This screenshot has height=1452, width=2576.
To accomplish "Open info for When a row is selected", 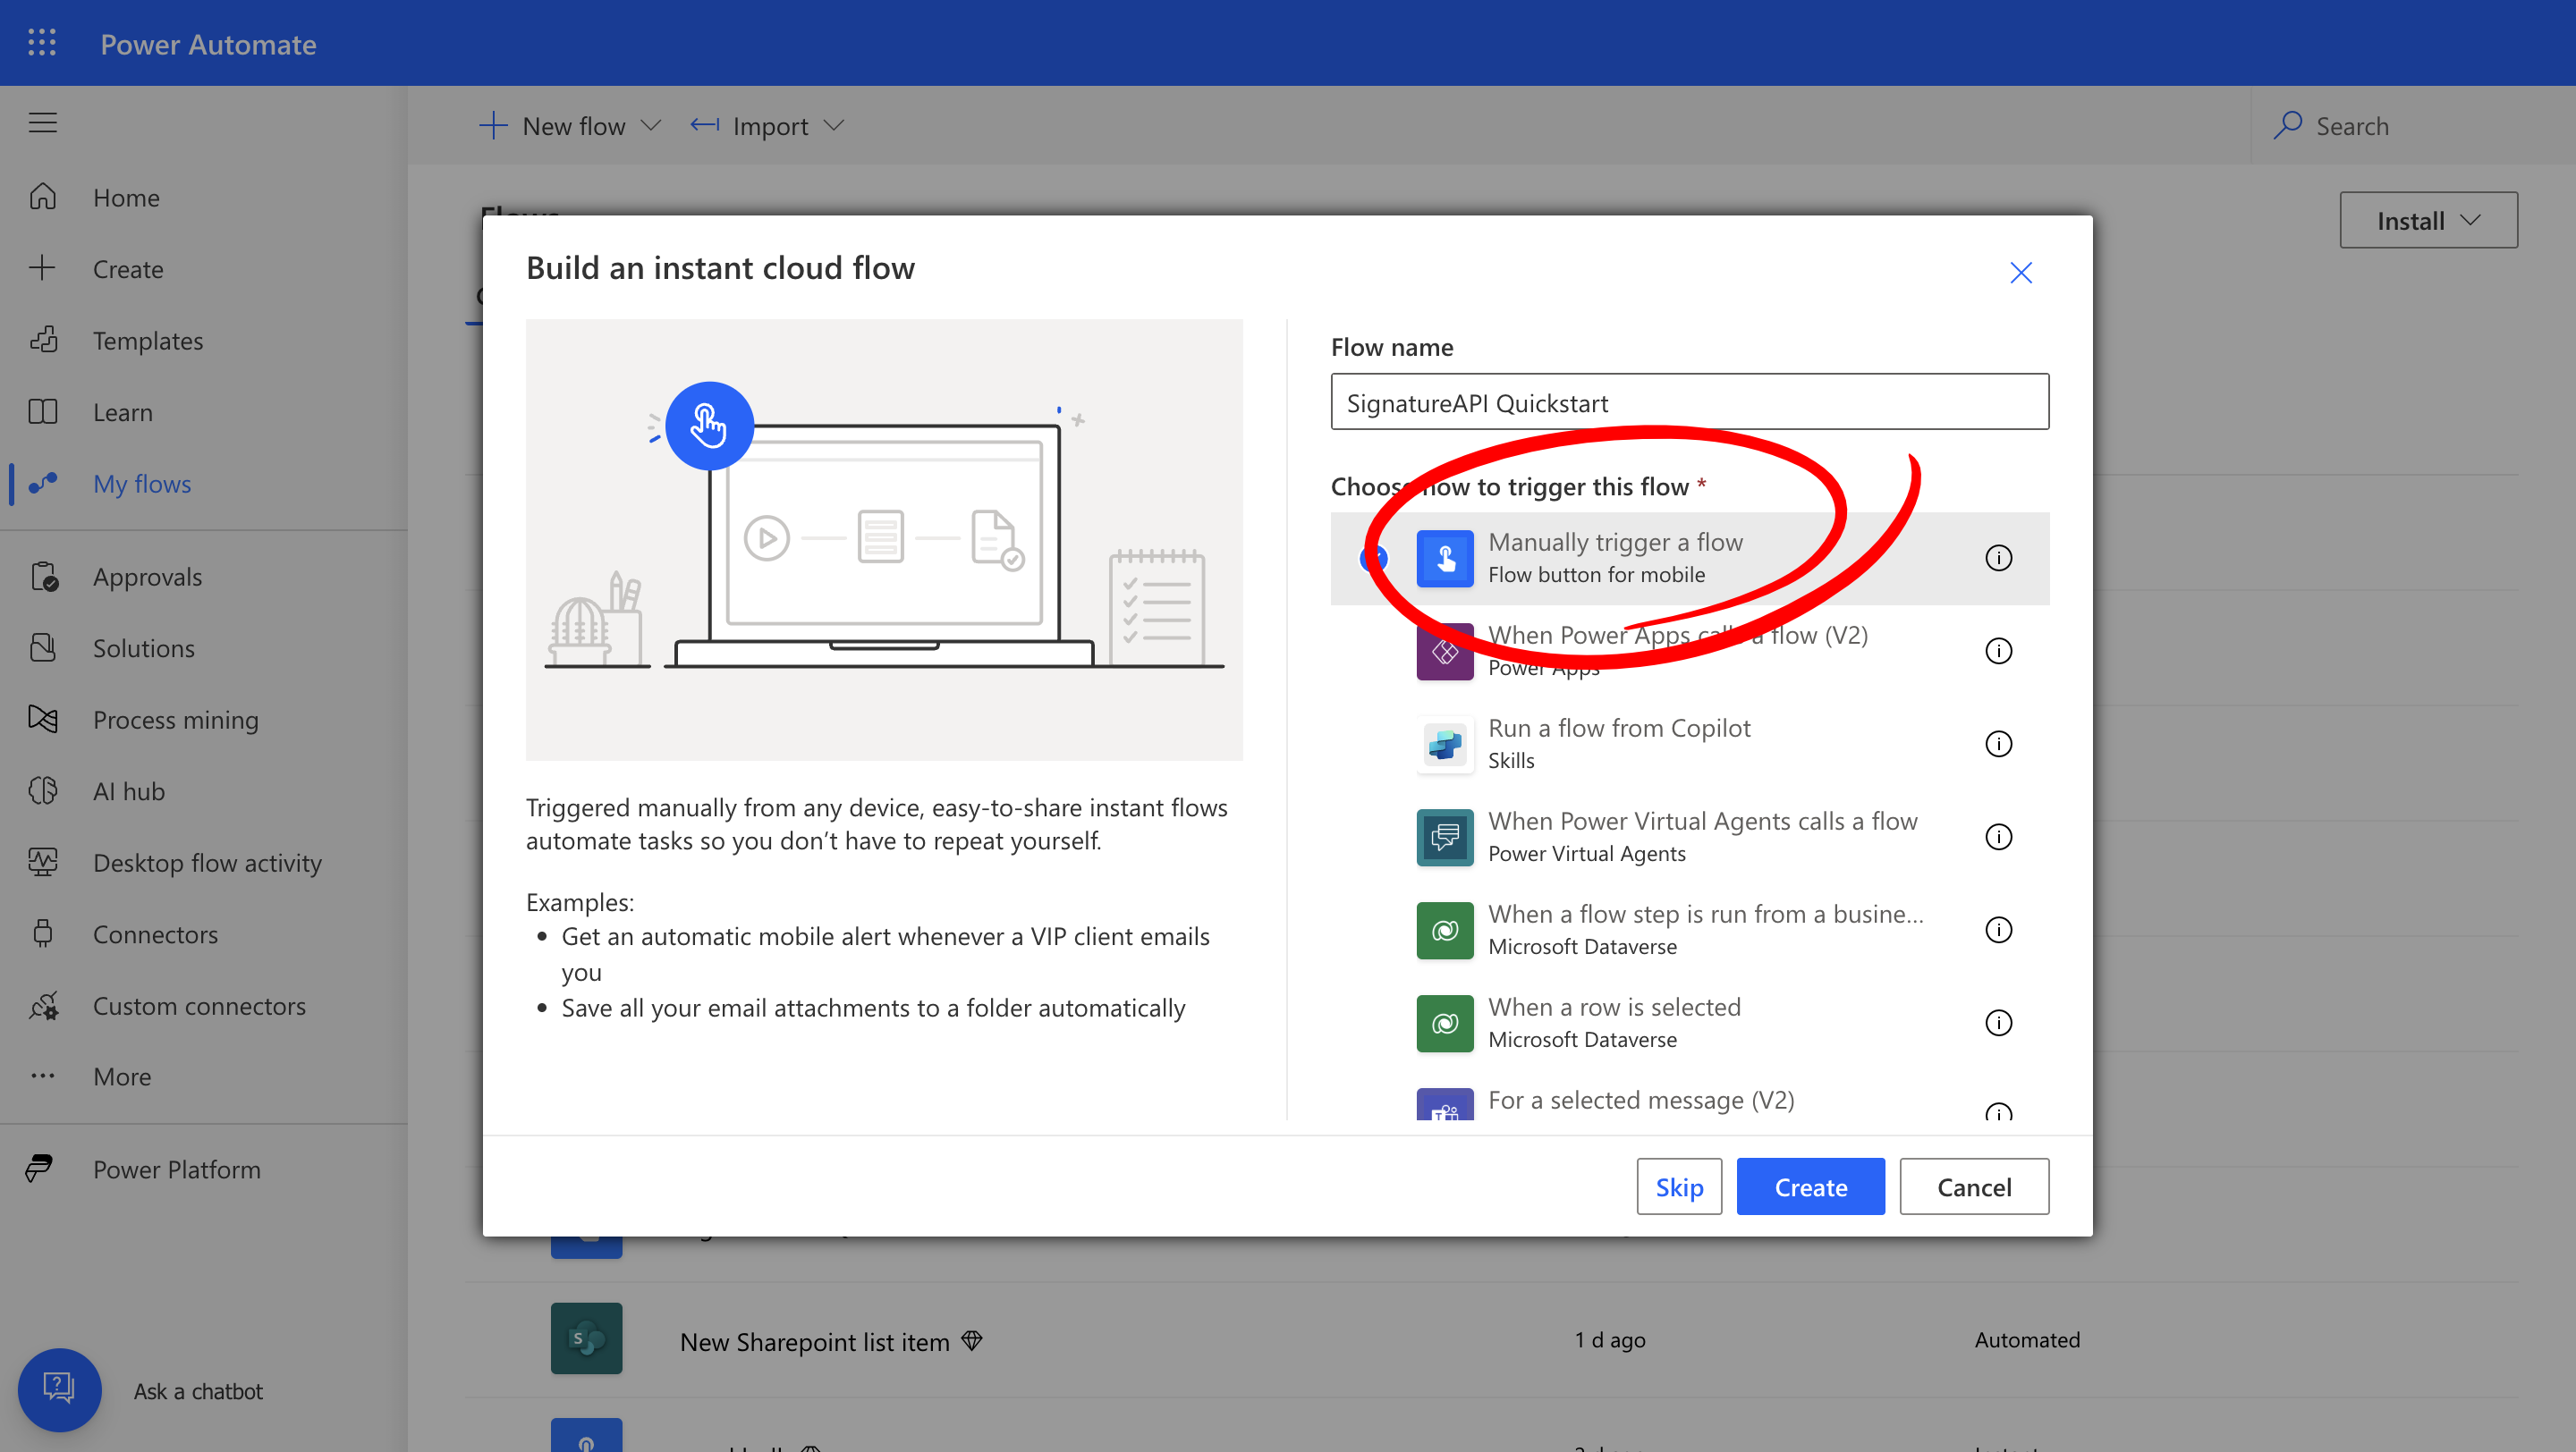I will click(x=1997, y=1022).
